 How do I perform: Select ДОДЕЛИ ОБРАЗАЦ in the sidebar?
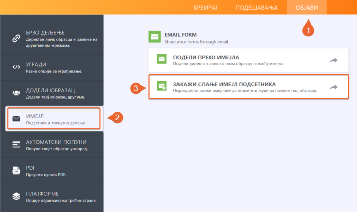click(x=52, y=93)
